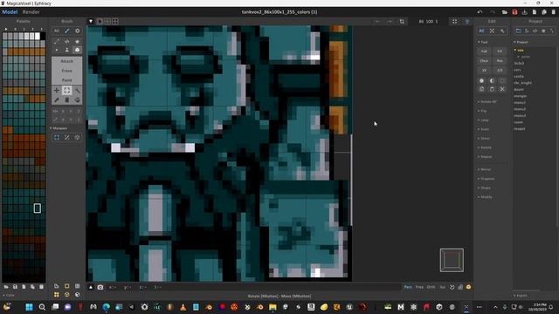
Task: Click the 2X scale button
Action: (484, 71)
